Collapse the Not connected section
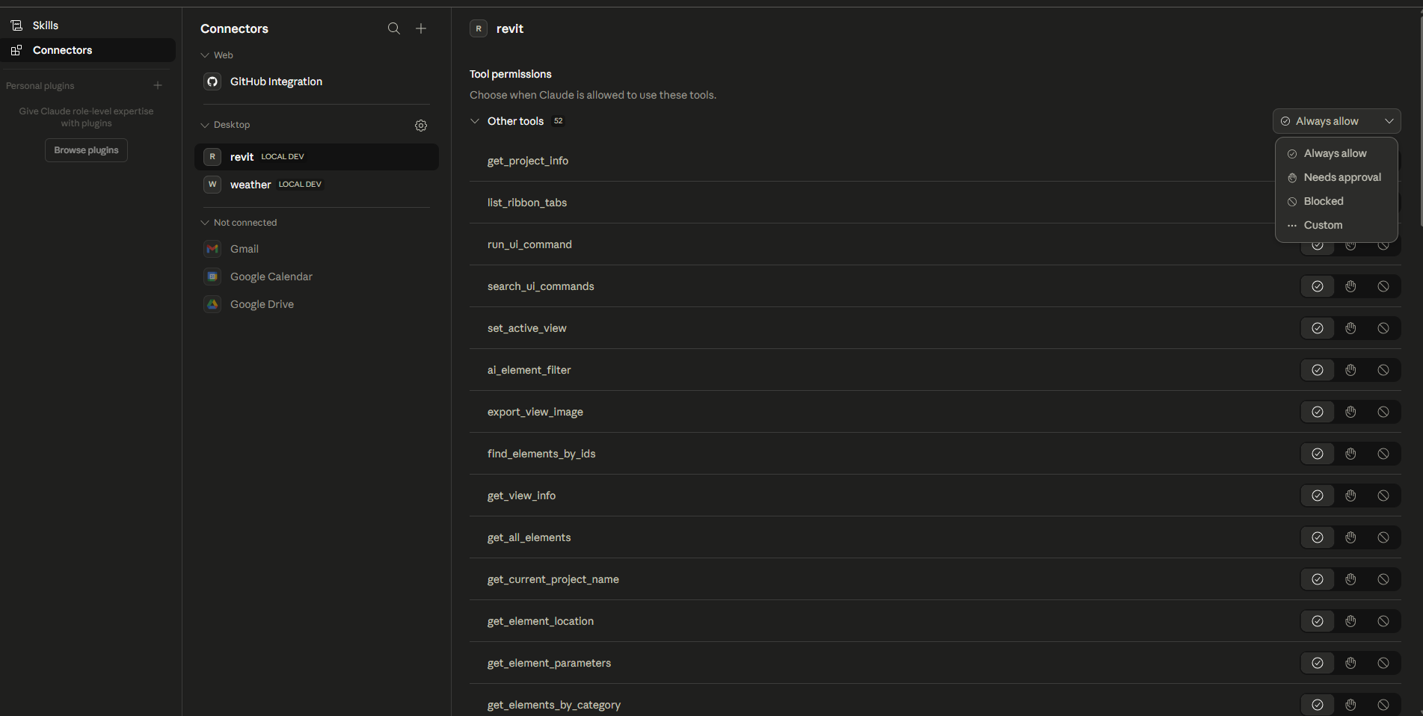The width and height of the screenshot is (1423, 716). tap(203, 222)
